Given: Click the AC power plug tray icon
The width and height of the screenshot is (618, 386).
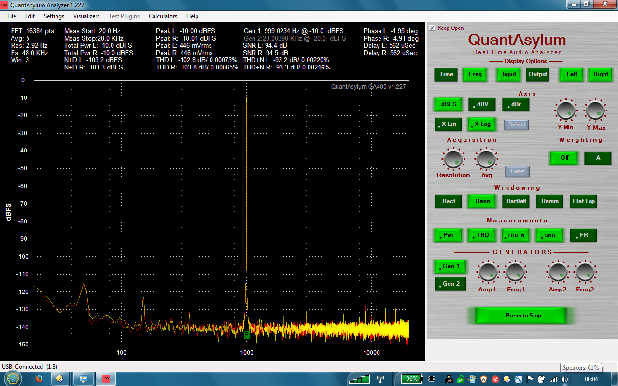Looking at the screenshot, I should pyautogui.click(x=431, y=379).
